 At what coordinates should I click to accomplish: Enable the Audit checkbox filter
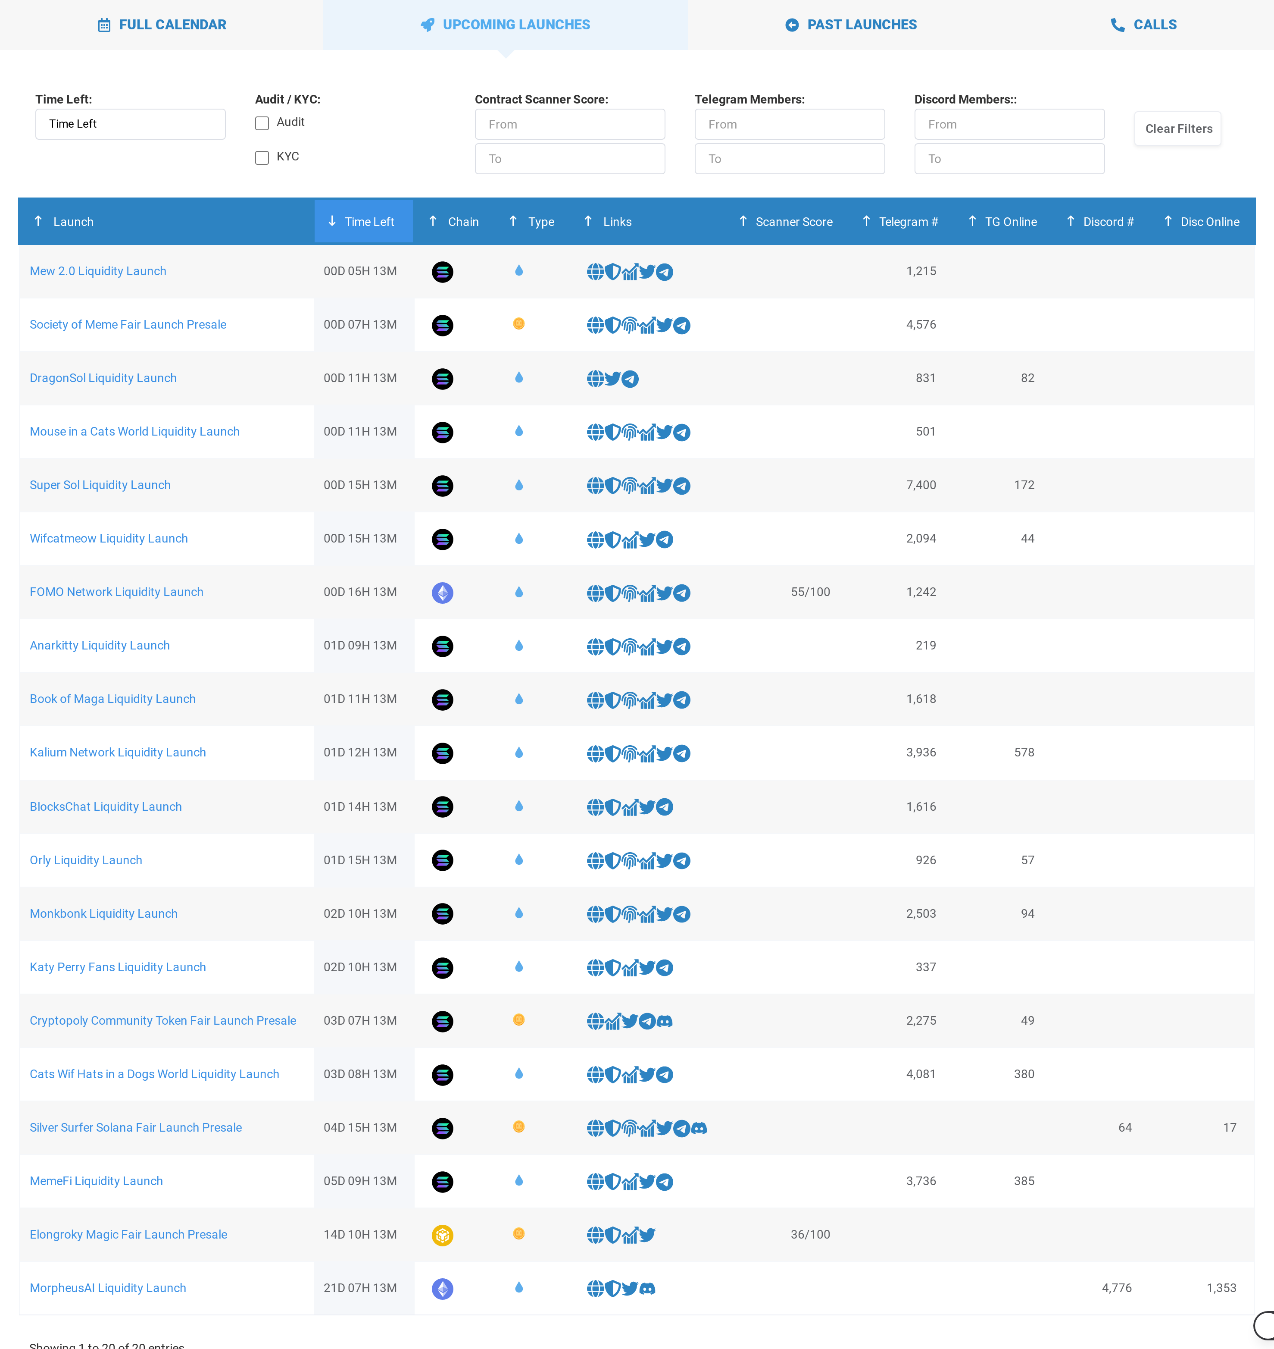tap(262, 123)
